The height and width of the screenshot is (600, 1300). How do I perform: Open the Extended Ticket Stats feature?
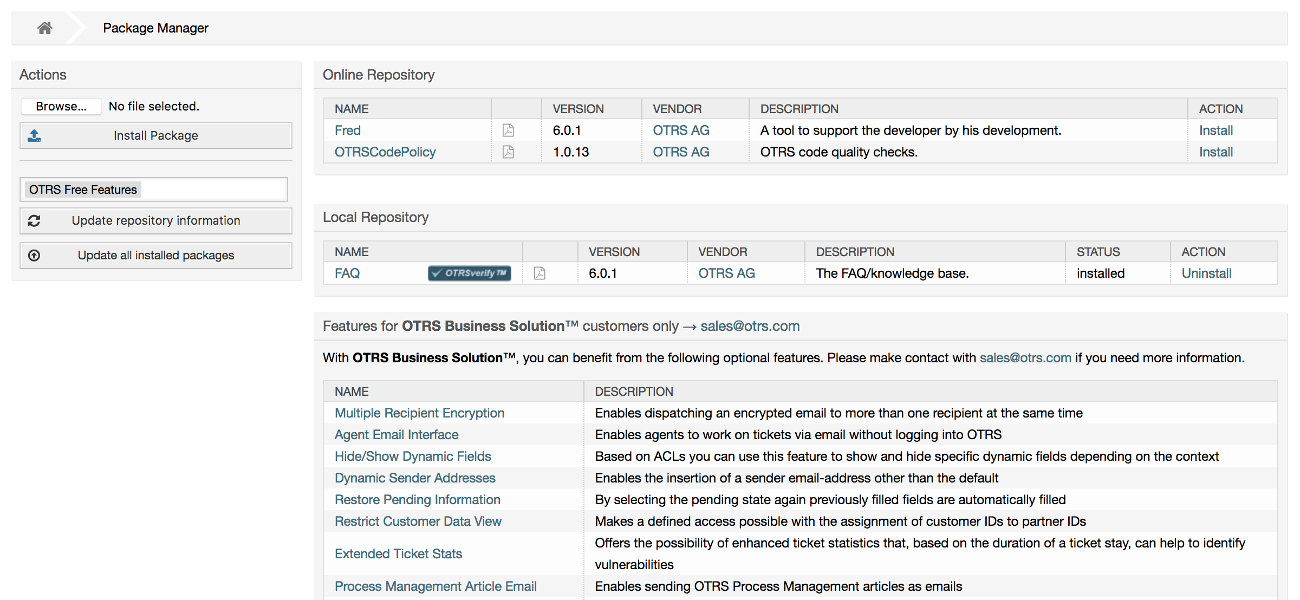coord(398,554)
